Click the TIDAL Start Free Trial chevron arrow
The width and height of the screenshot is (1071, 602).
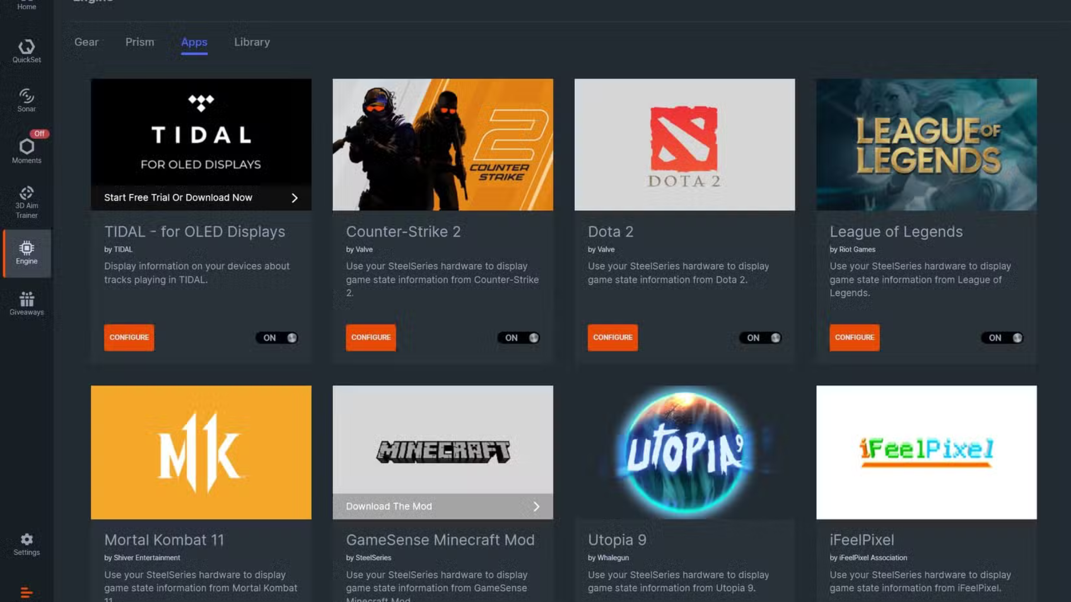pos(295,198)
